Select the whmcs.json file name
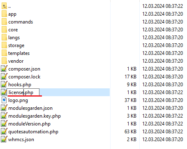 21,140
